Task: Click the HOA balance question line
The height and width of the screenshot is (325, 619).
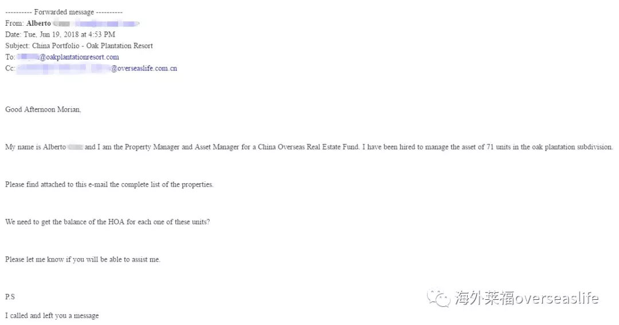Action: pyautogui.click(x=107, y=222)
